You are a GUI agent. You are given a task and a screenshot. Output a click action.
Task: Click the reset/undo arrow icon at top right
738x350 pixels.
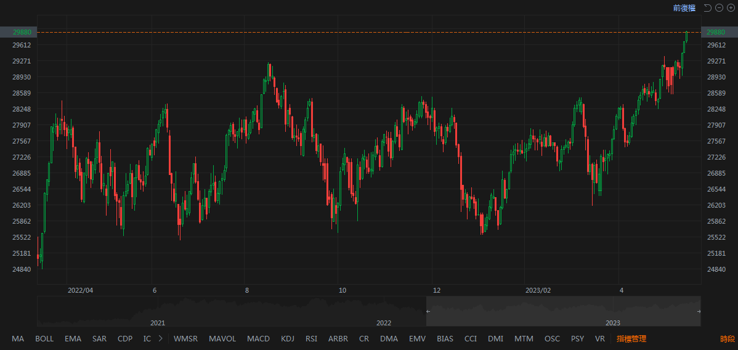coord(707,7)
